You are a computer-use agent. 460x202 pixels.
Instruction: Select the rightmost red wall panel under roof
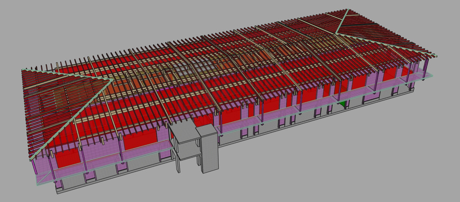tap(390, 74)
